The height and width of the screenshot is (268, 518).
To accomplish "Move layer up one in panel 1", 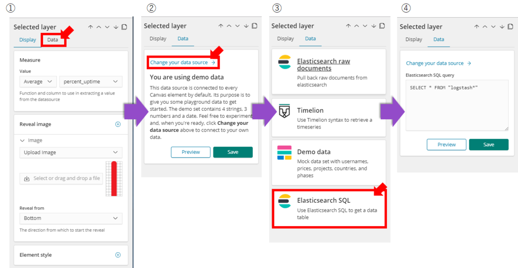I will coord(99,27).
